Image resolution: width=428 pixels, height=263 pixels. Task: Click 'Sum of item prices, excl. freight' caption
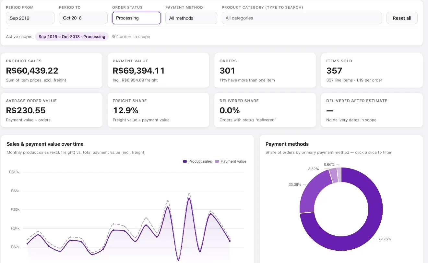click(36, 80)
